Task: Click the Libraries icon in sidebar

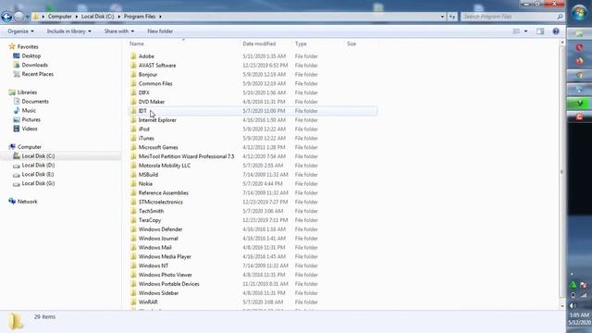Action: coord(12,92)
